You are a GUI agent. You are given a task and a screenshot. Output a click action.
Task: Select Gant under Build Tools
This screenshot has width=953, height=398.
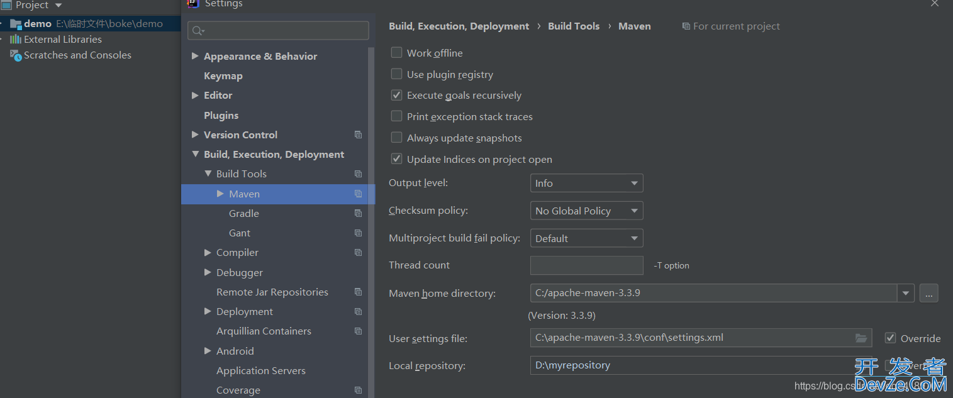tap(240, 233)
